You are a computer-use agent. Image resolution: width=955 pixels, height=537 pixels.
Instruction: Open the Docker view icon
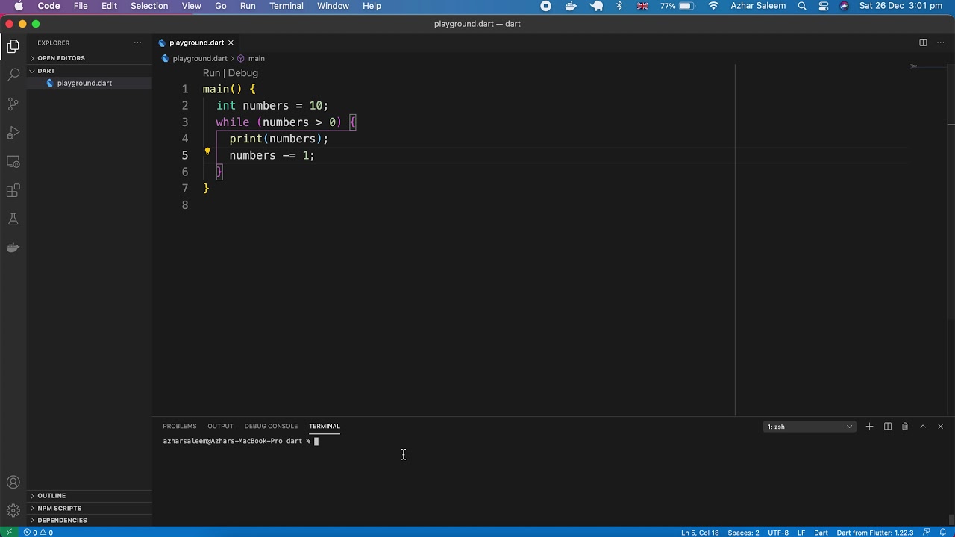pos(13,248)
